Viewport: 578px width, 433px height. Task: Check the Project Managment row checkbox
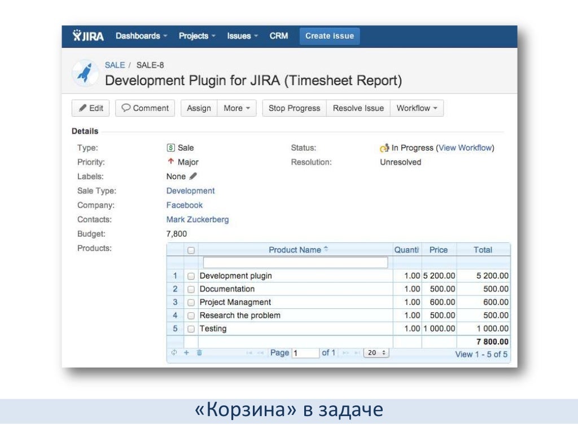191,303
